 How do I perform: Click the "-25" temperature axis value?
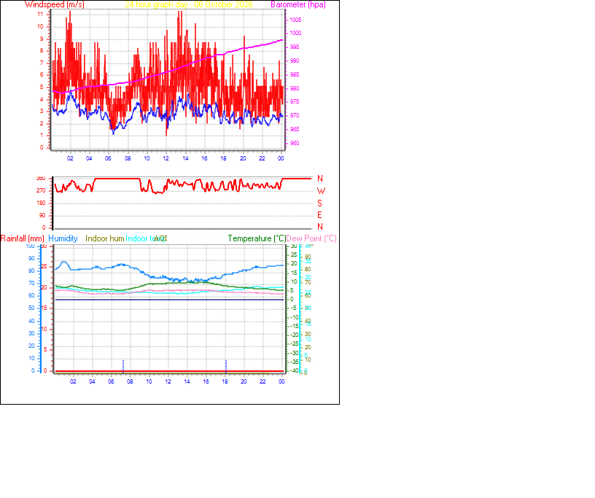click(294, 344)
